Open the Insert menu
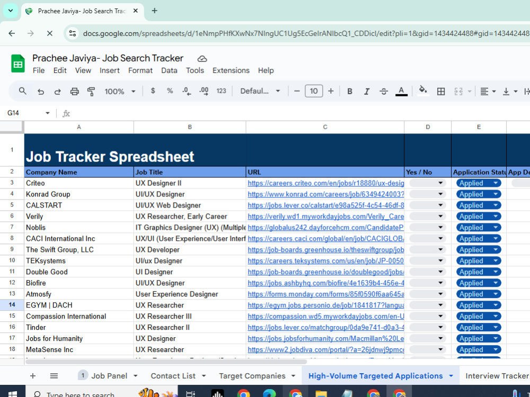Image resolution: width=530 pixels, height=397 pixels. click(110, 70)
